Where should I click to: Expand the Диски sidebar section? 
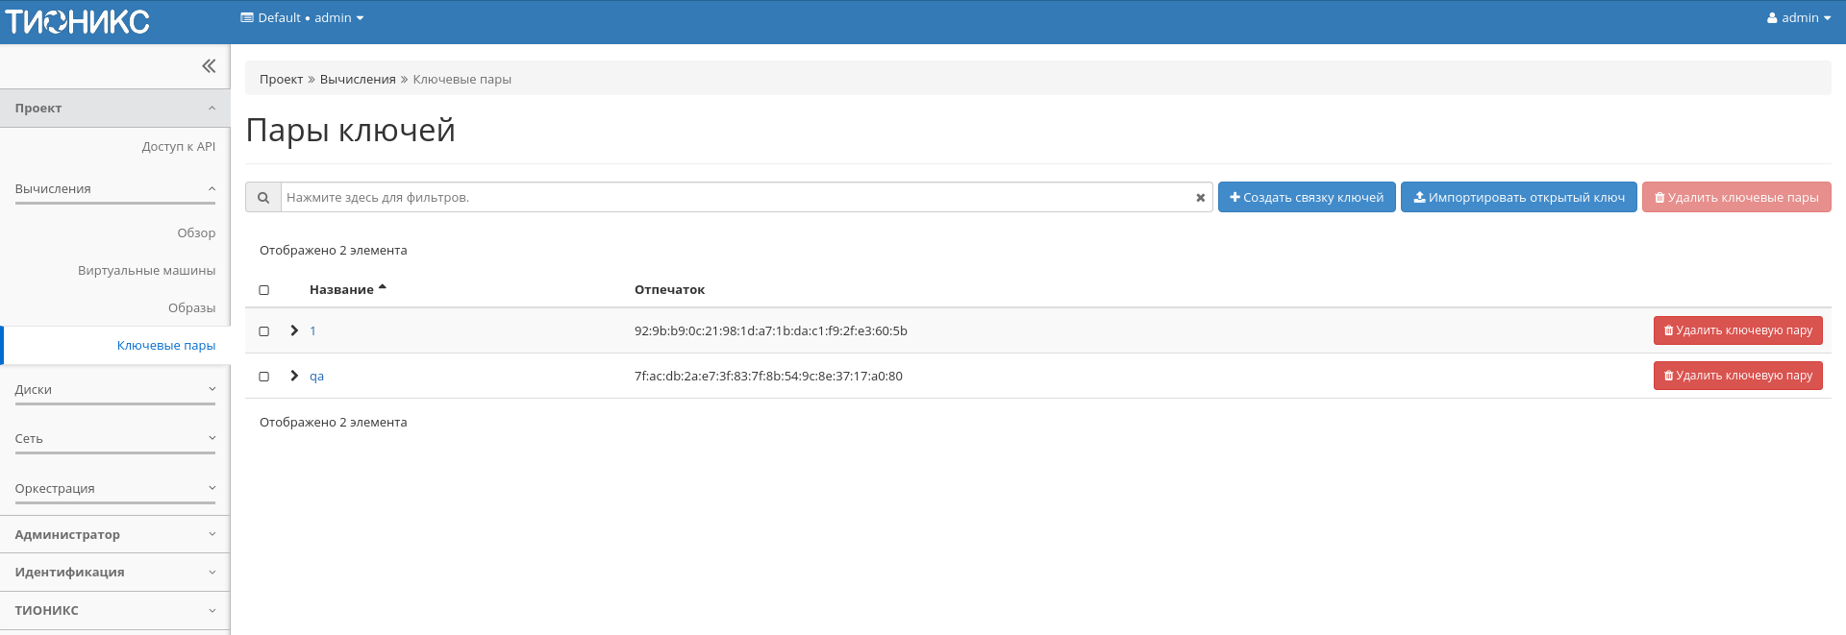coord(114,390)
